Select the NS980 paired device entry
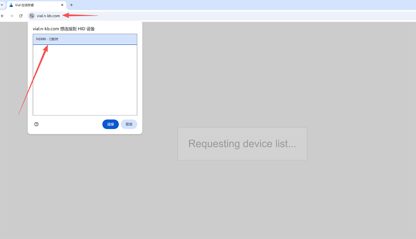416x239 pixels. 84,39
